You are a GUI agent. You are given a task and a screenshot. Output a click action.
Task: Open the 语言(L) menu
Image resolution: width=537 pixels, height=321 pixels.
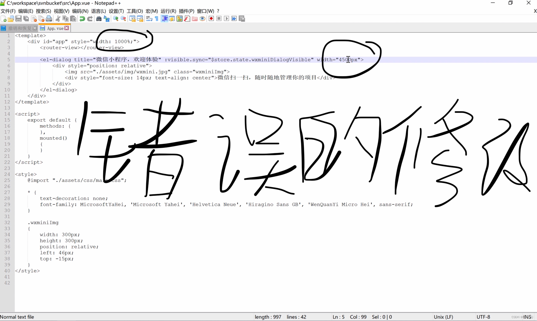point(99,11)
